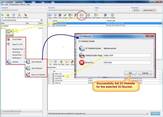Open bucket ACL(s) key icon

pyautogui.click(x=60, y=16)
